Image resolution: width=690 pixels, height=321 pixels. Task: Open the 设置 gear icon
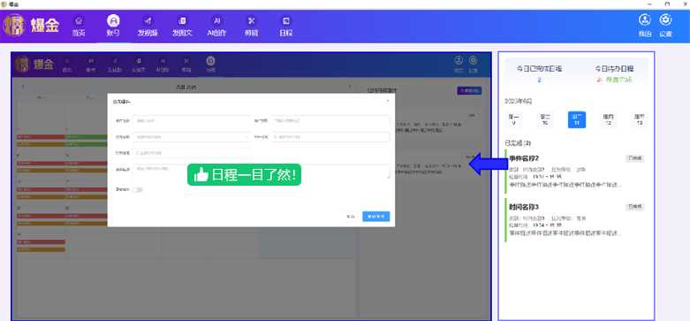point(666,20)
